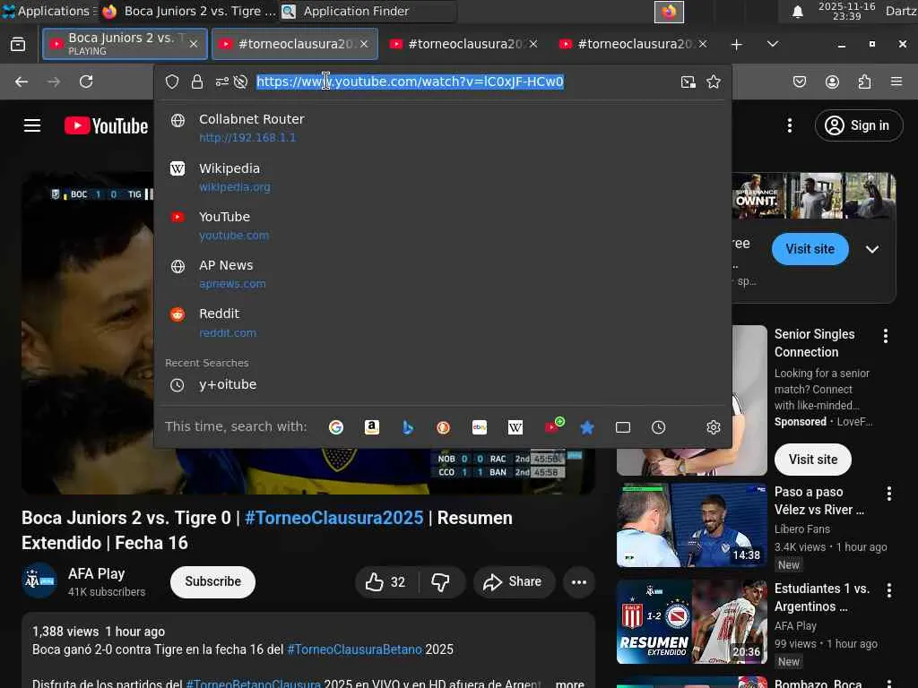918x688 pixels.
Task: Bookmark this page with the star icon
Action: click(x=714, y=82)
